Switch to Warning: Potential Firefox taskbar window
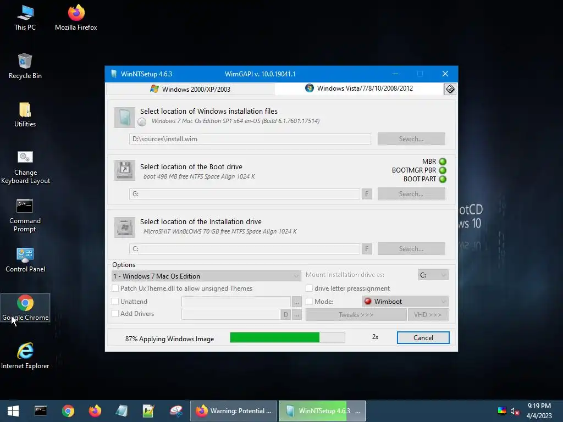The image size is (563, 422). click(x=234, y=411)
